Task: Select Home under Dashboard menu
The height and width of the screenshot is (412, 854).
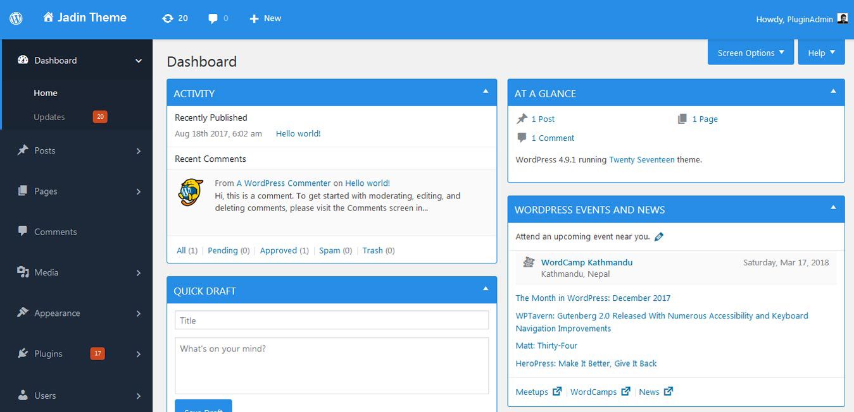Action: click(x=46, y=93)
